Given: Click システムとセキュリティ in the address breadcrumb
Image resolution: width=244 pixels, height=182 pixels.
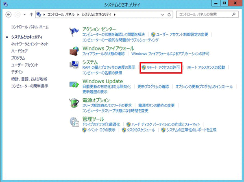Looking at the screenshot, I should (96, 15).
